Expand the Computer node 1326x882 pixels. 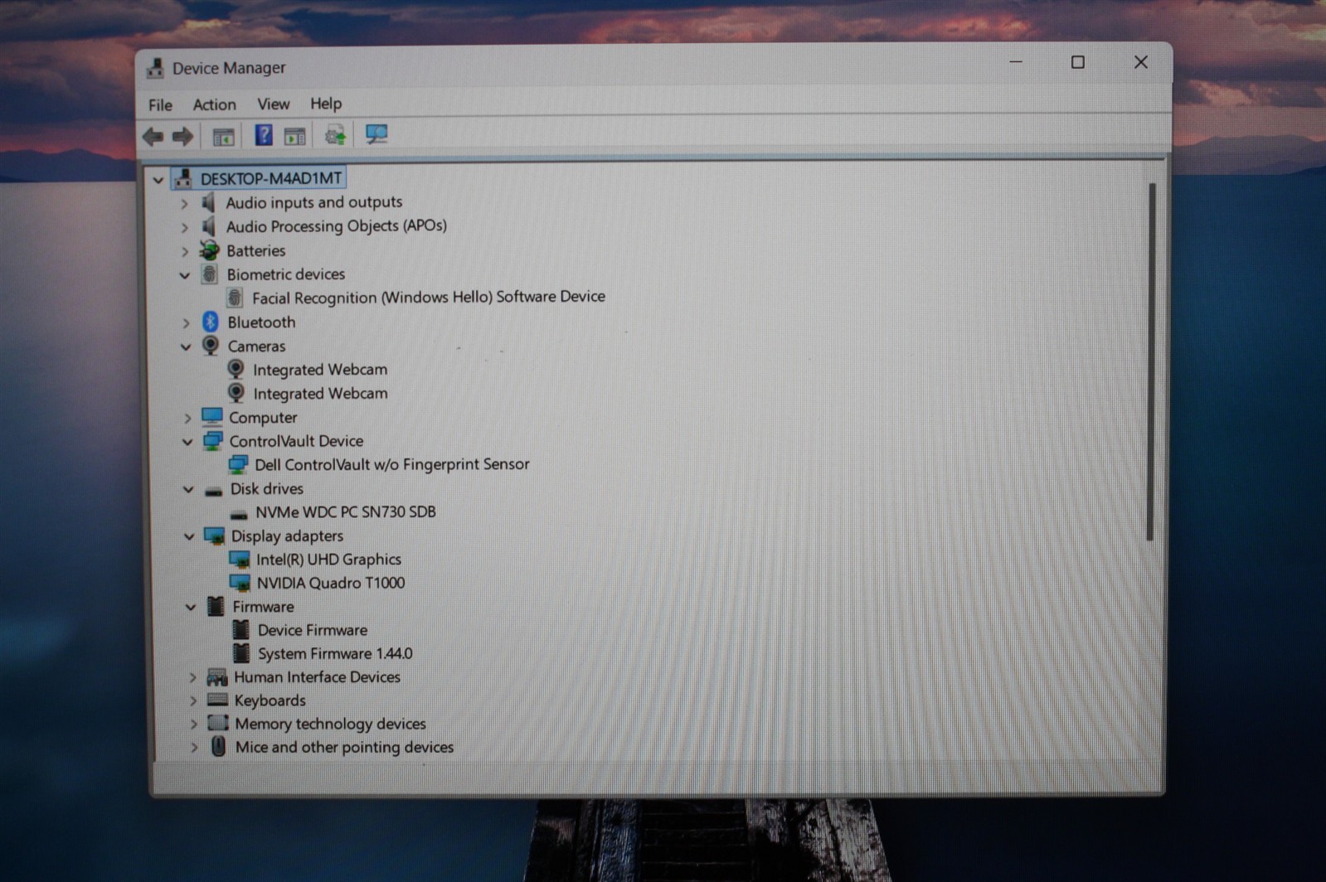pyautogui.click(x=187, y=418)
